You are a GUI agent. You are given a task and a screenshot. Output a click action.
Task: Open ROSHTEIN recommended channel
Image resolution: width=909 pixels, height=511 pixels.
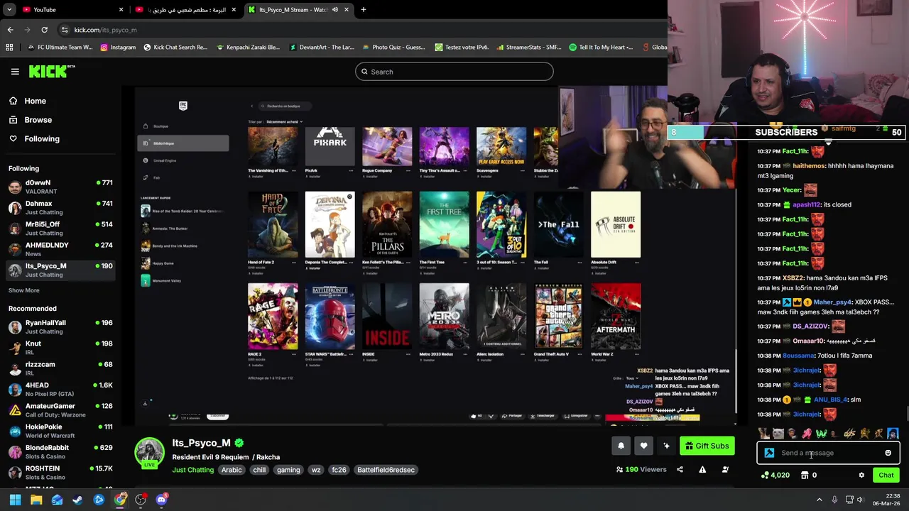tap(60, 473)
